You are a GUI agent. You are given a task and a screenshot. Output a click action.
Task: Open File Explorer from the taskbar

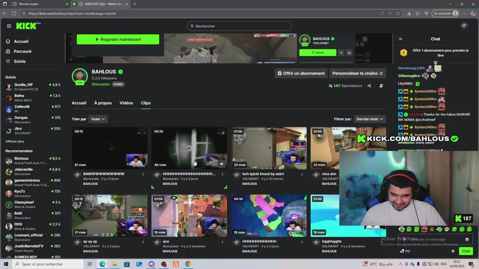pyautogui.click(x=115, y=264)
